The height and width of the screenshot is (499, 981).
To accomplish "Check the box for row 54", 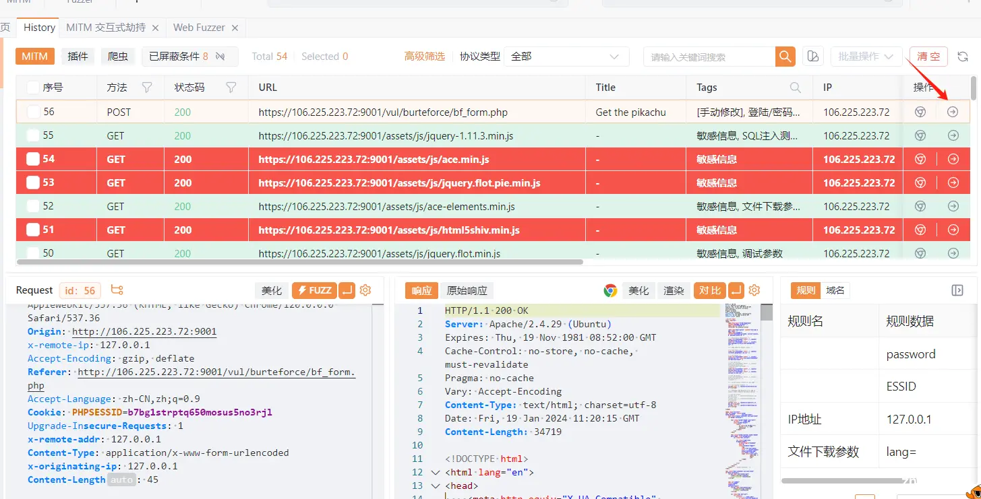I will pos(33,159).
